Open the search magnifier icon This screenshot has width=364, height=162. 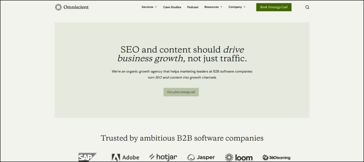[307, 7]
